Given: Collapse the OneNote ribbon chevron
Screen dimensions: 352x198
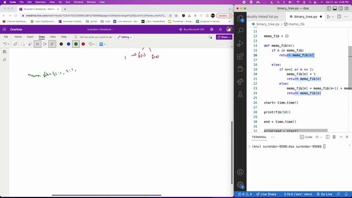Looking at the screenshot, I should [x=232, y=46].
